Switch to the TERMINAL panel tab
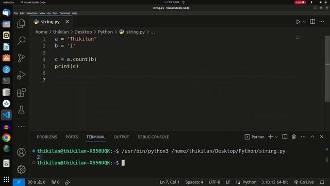 click(96, 137)
